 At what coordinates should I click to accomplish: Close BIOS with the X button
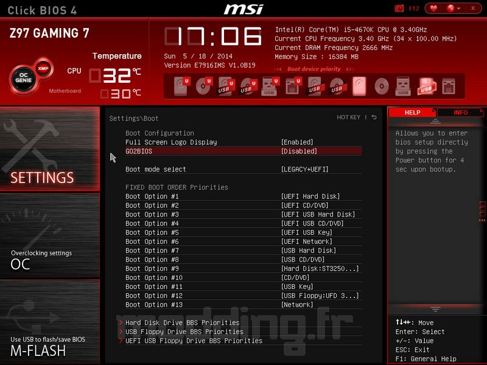473,9
